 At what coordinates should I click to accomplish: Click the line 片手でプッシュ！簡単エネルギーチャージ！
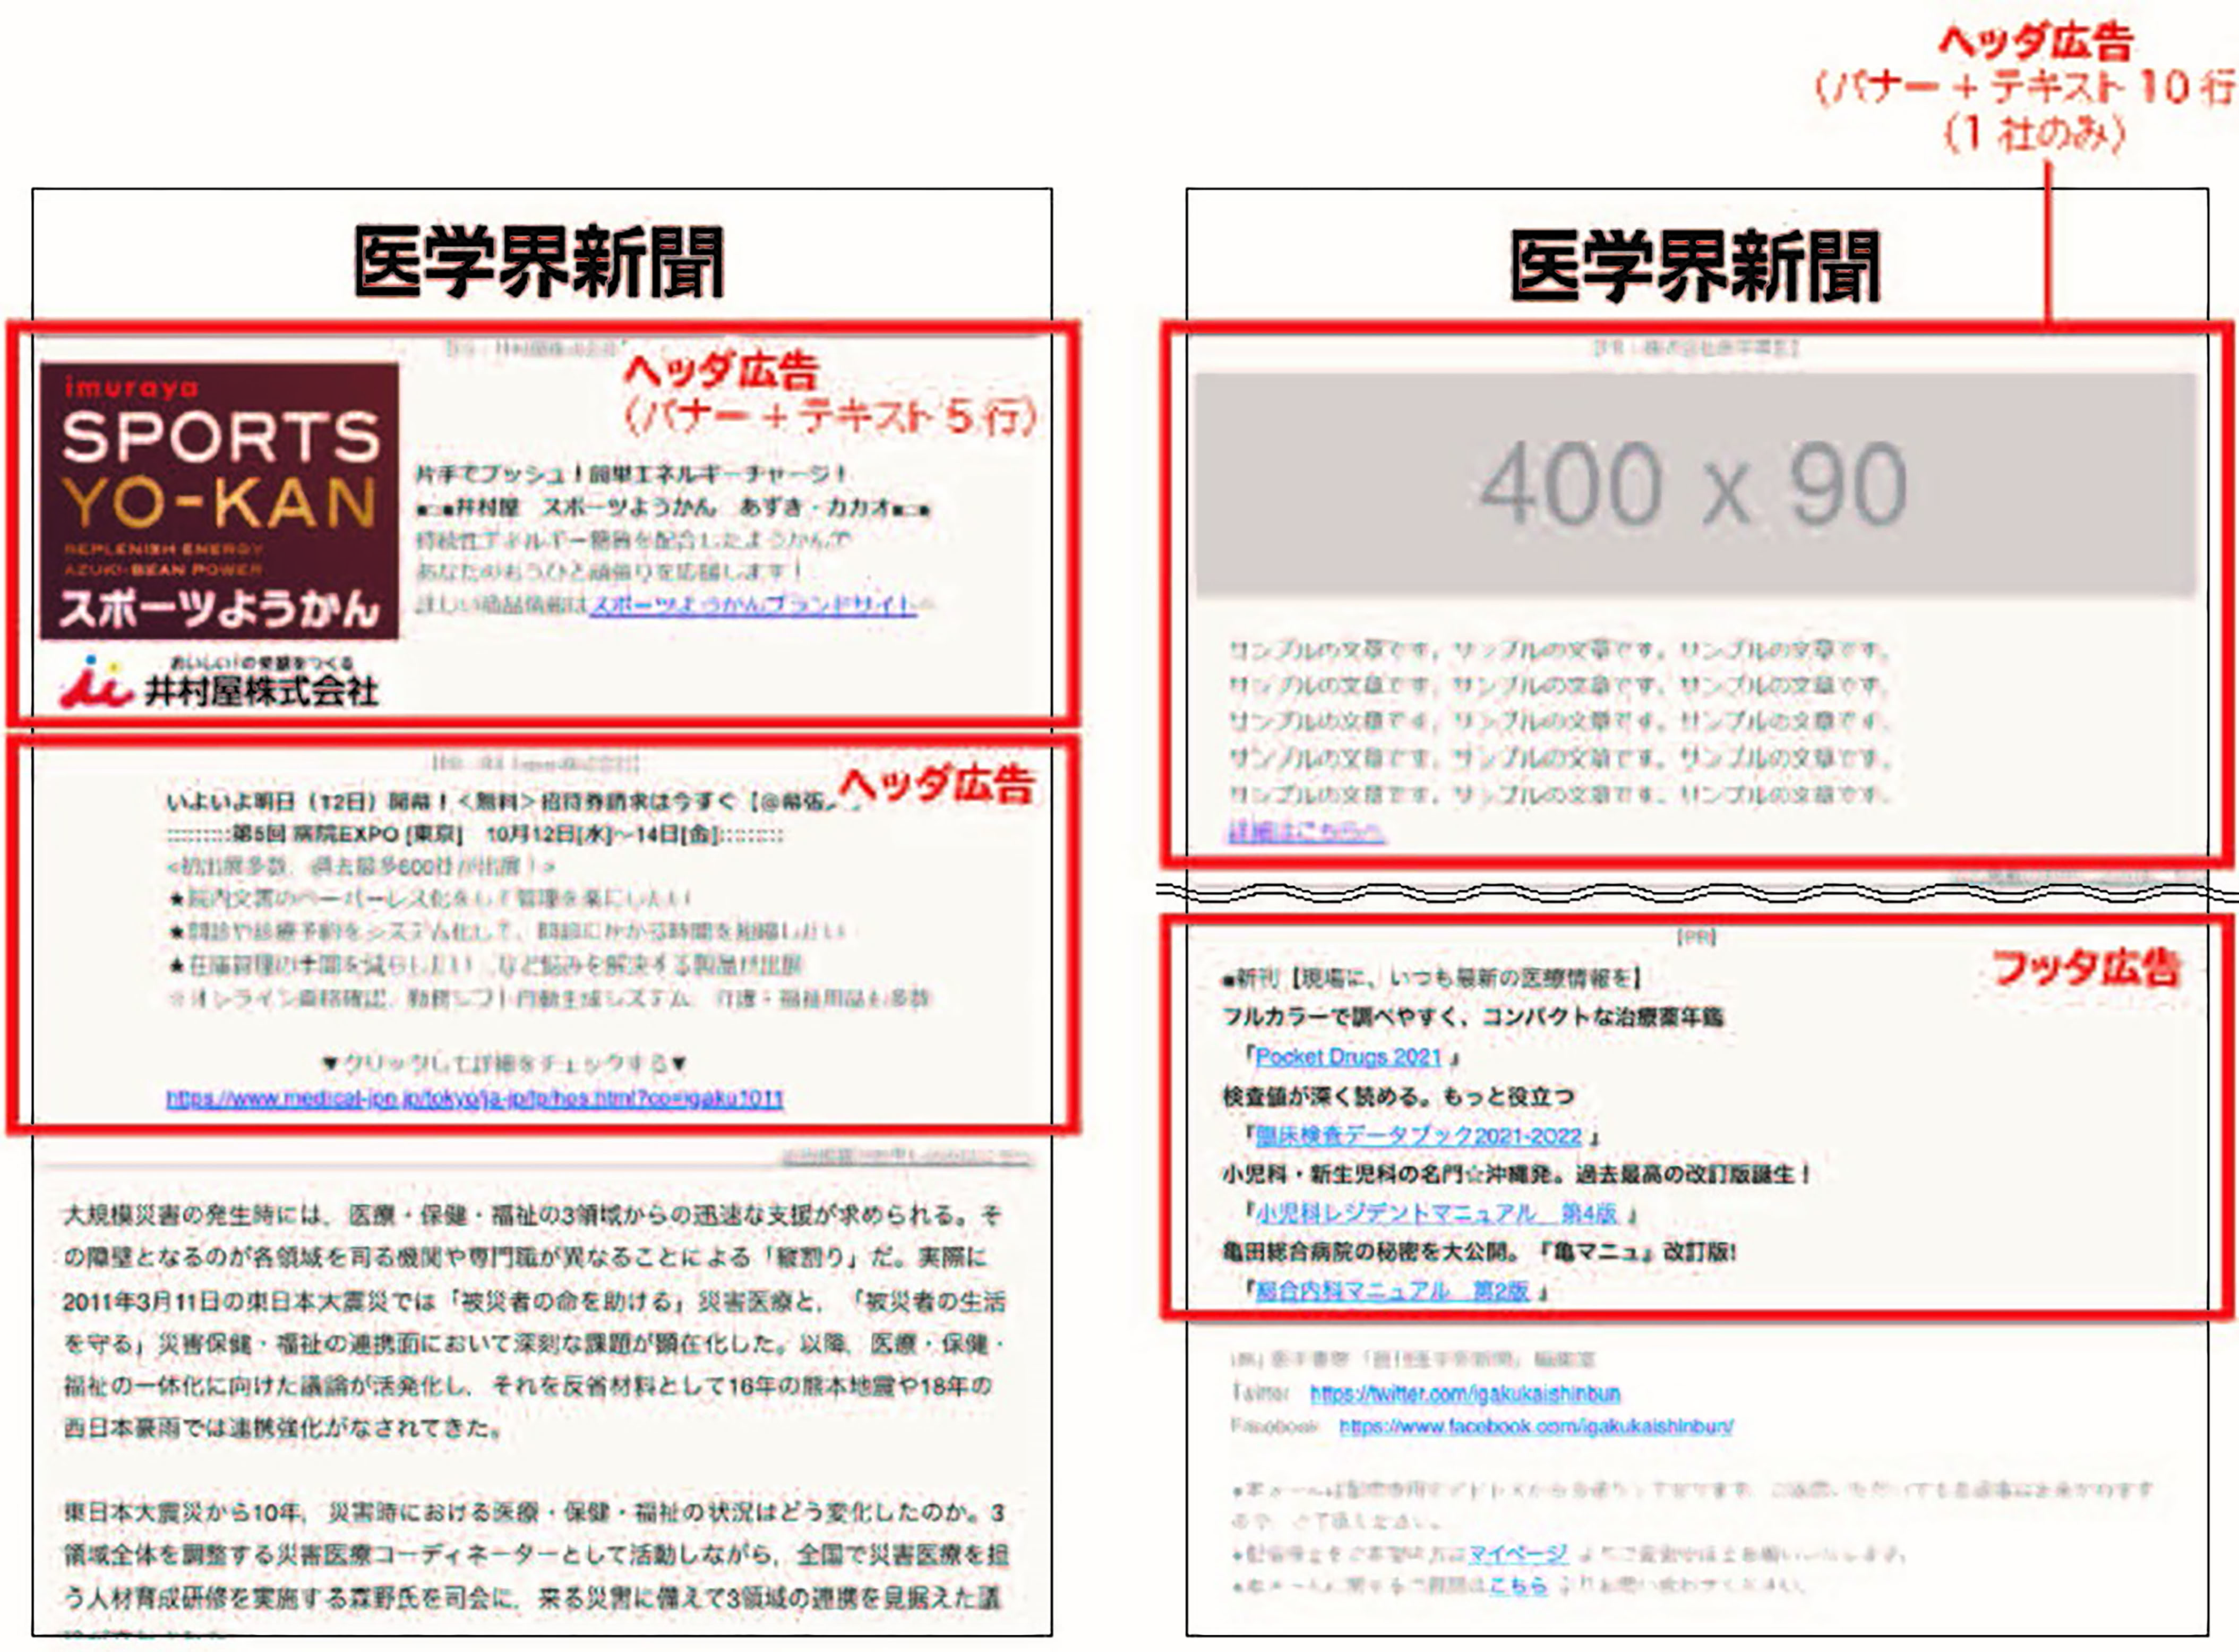[632, 473]
